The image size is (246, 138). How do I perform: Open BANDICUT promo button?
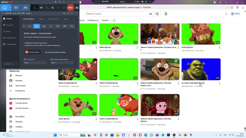coord(10,64)
